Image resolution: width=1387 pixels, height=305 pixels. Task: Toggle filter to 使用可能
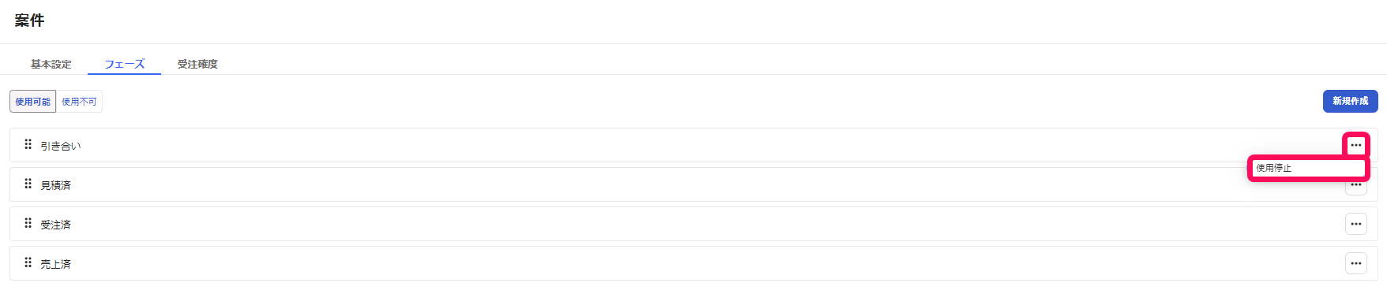[x=33, y=102]
